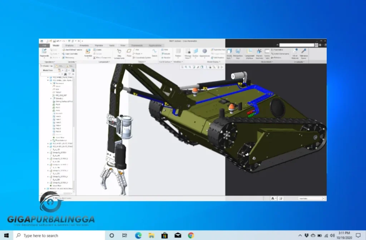Click the Assemble icon

87,52
